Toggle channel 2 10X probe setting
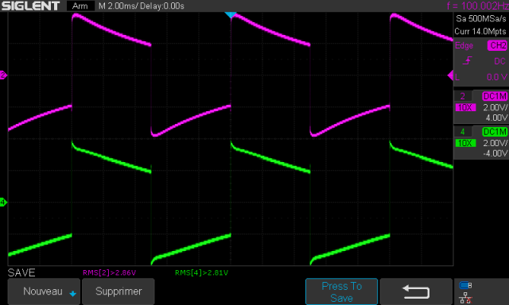509x305 pixels. 465,107
